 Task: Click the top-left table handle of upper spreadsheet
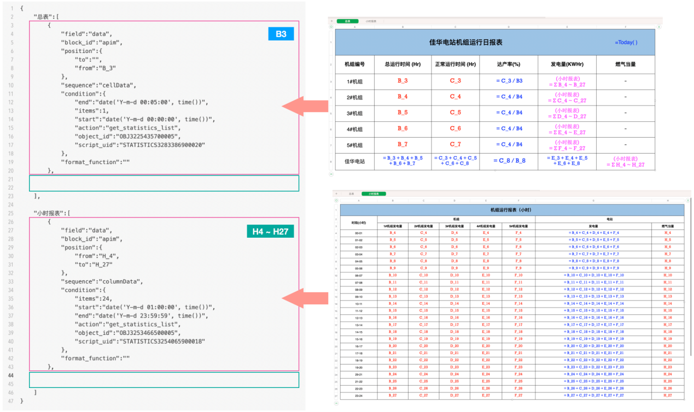pos(331,26)
